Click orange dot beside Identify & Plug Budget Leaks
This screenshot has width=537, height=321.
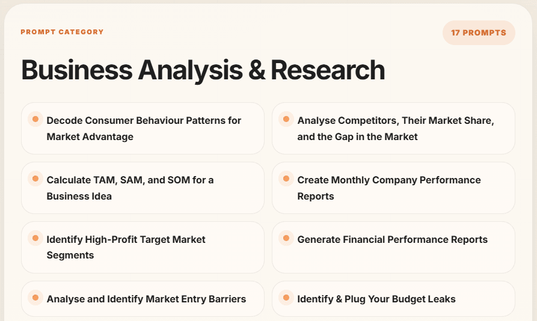[x=286, y=298]
